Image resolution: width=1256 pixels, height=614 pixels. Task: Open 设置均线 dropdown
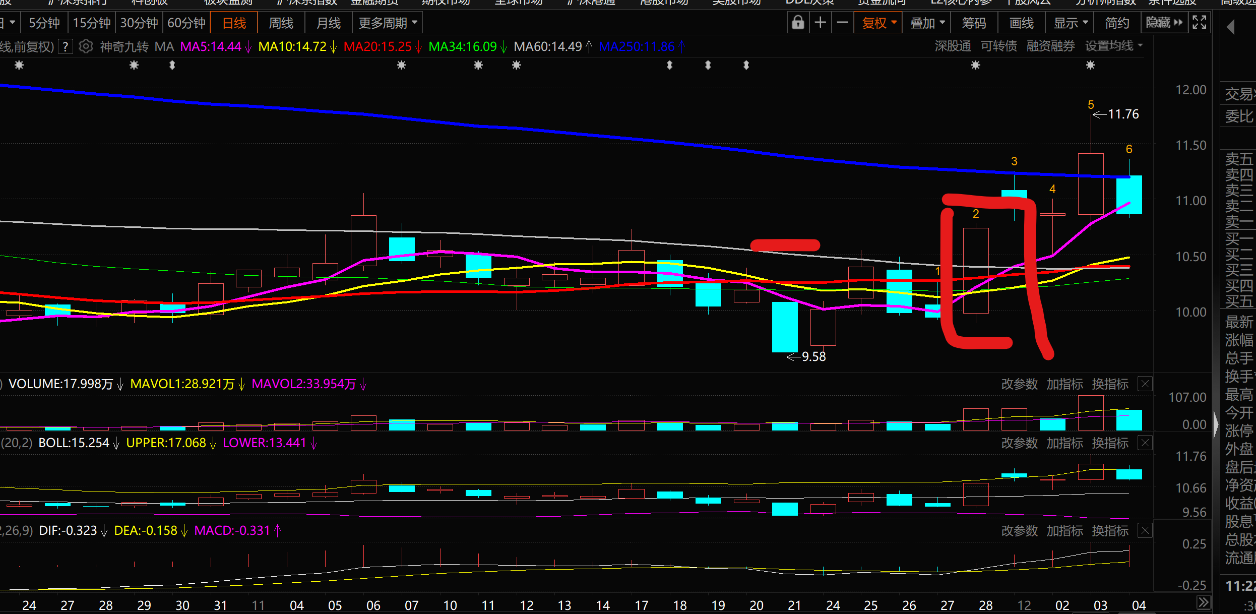pos(1114,46)
